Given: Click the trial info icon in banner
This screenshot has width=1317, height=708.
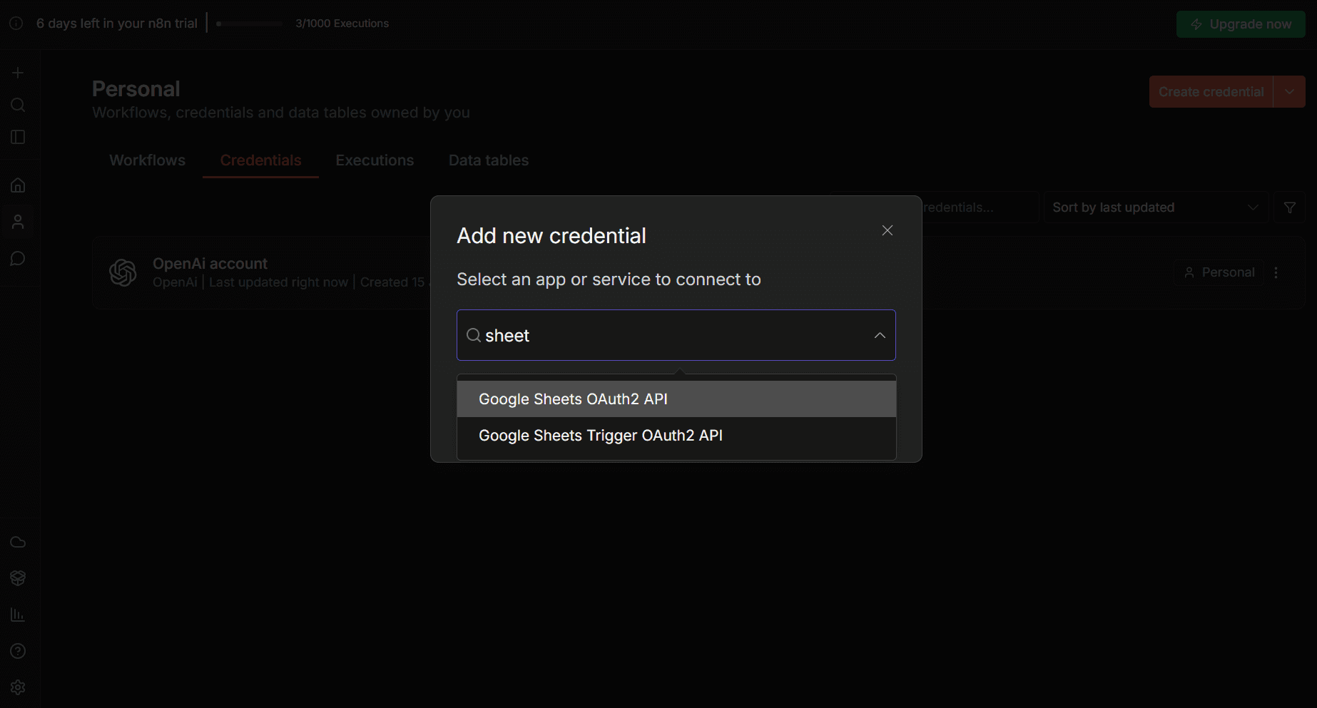Looking at the screenshot, I should coord(16,24).
